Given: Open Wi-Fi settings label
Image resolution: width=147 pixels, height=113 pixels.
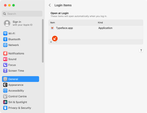Looking at the screenshot, I should [x=12, y=33].
